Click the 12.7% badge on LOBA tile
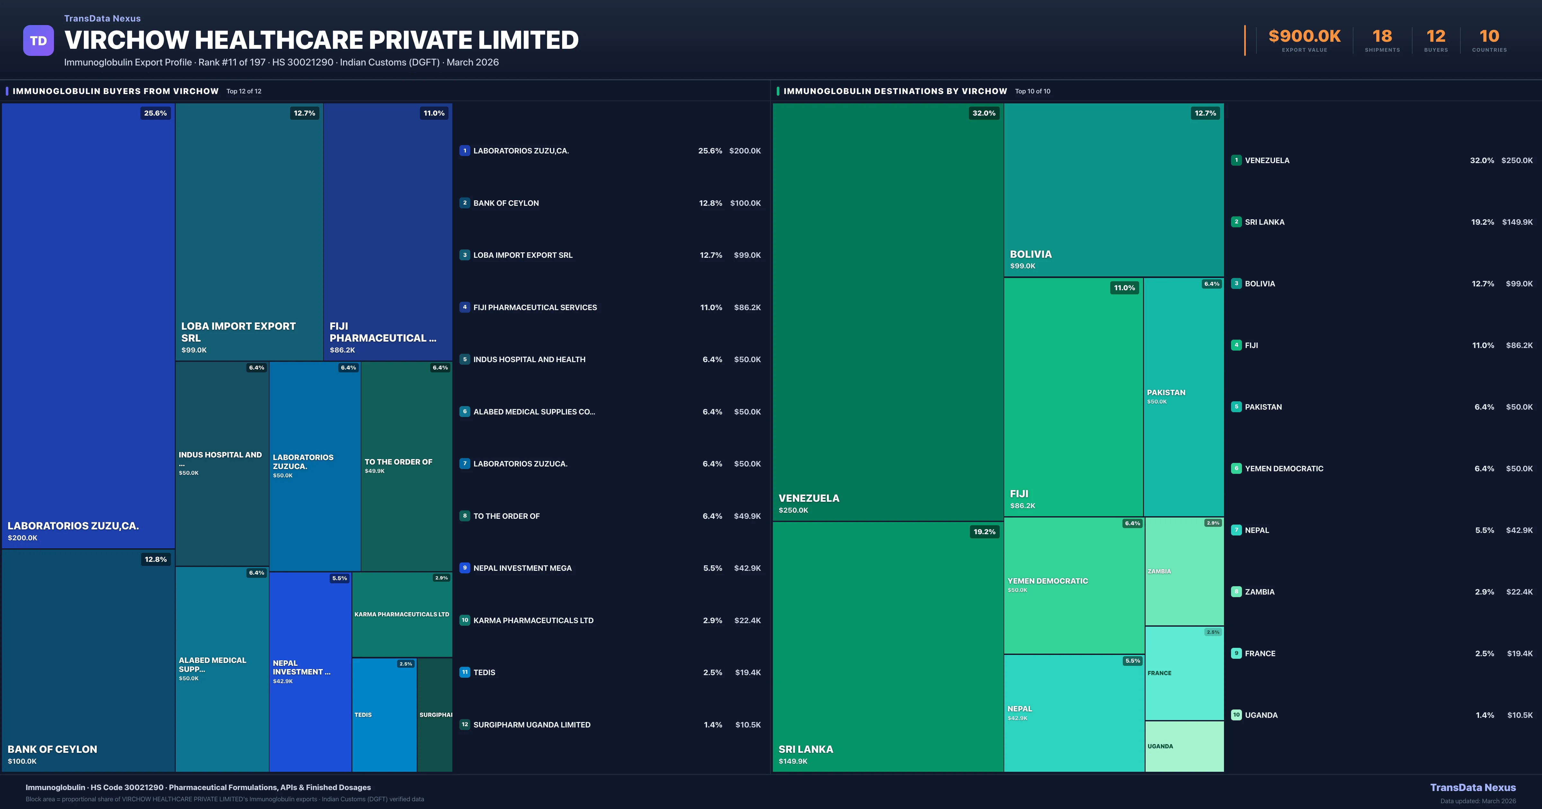1542x809 pixels. pyautogui.click(x=304, y=113)
